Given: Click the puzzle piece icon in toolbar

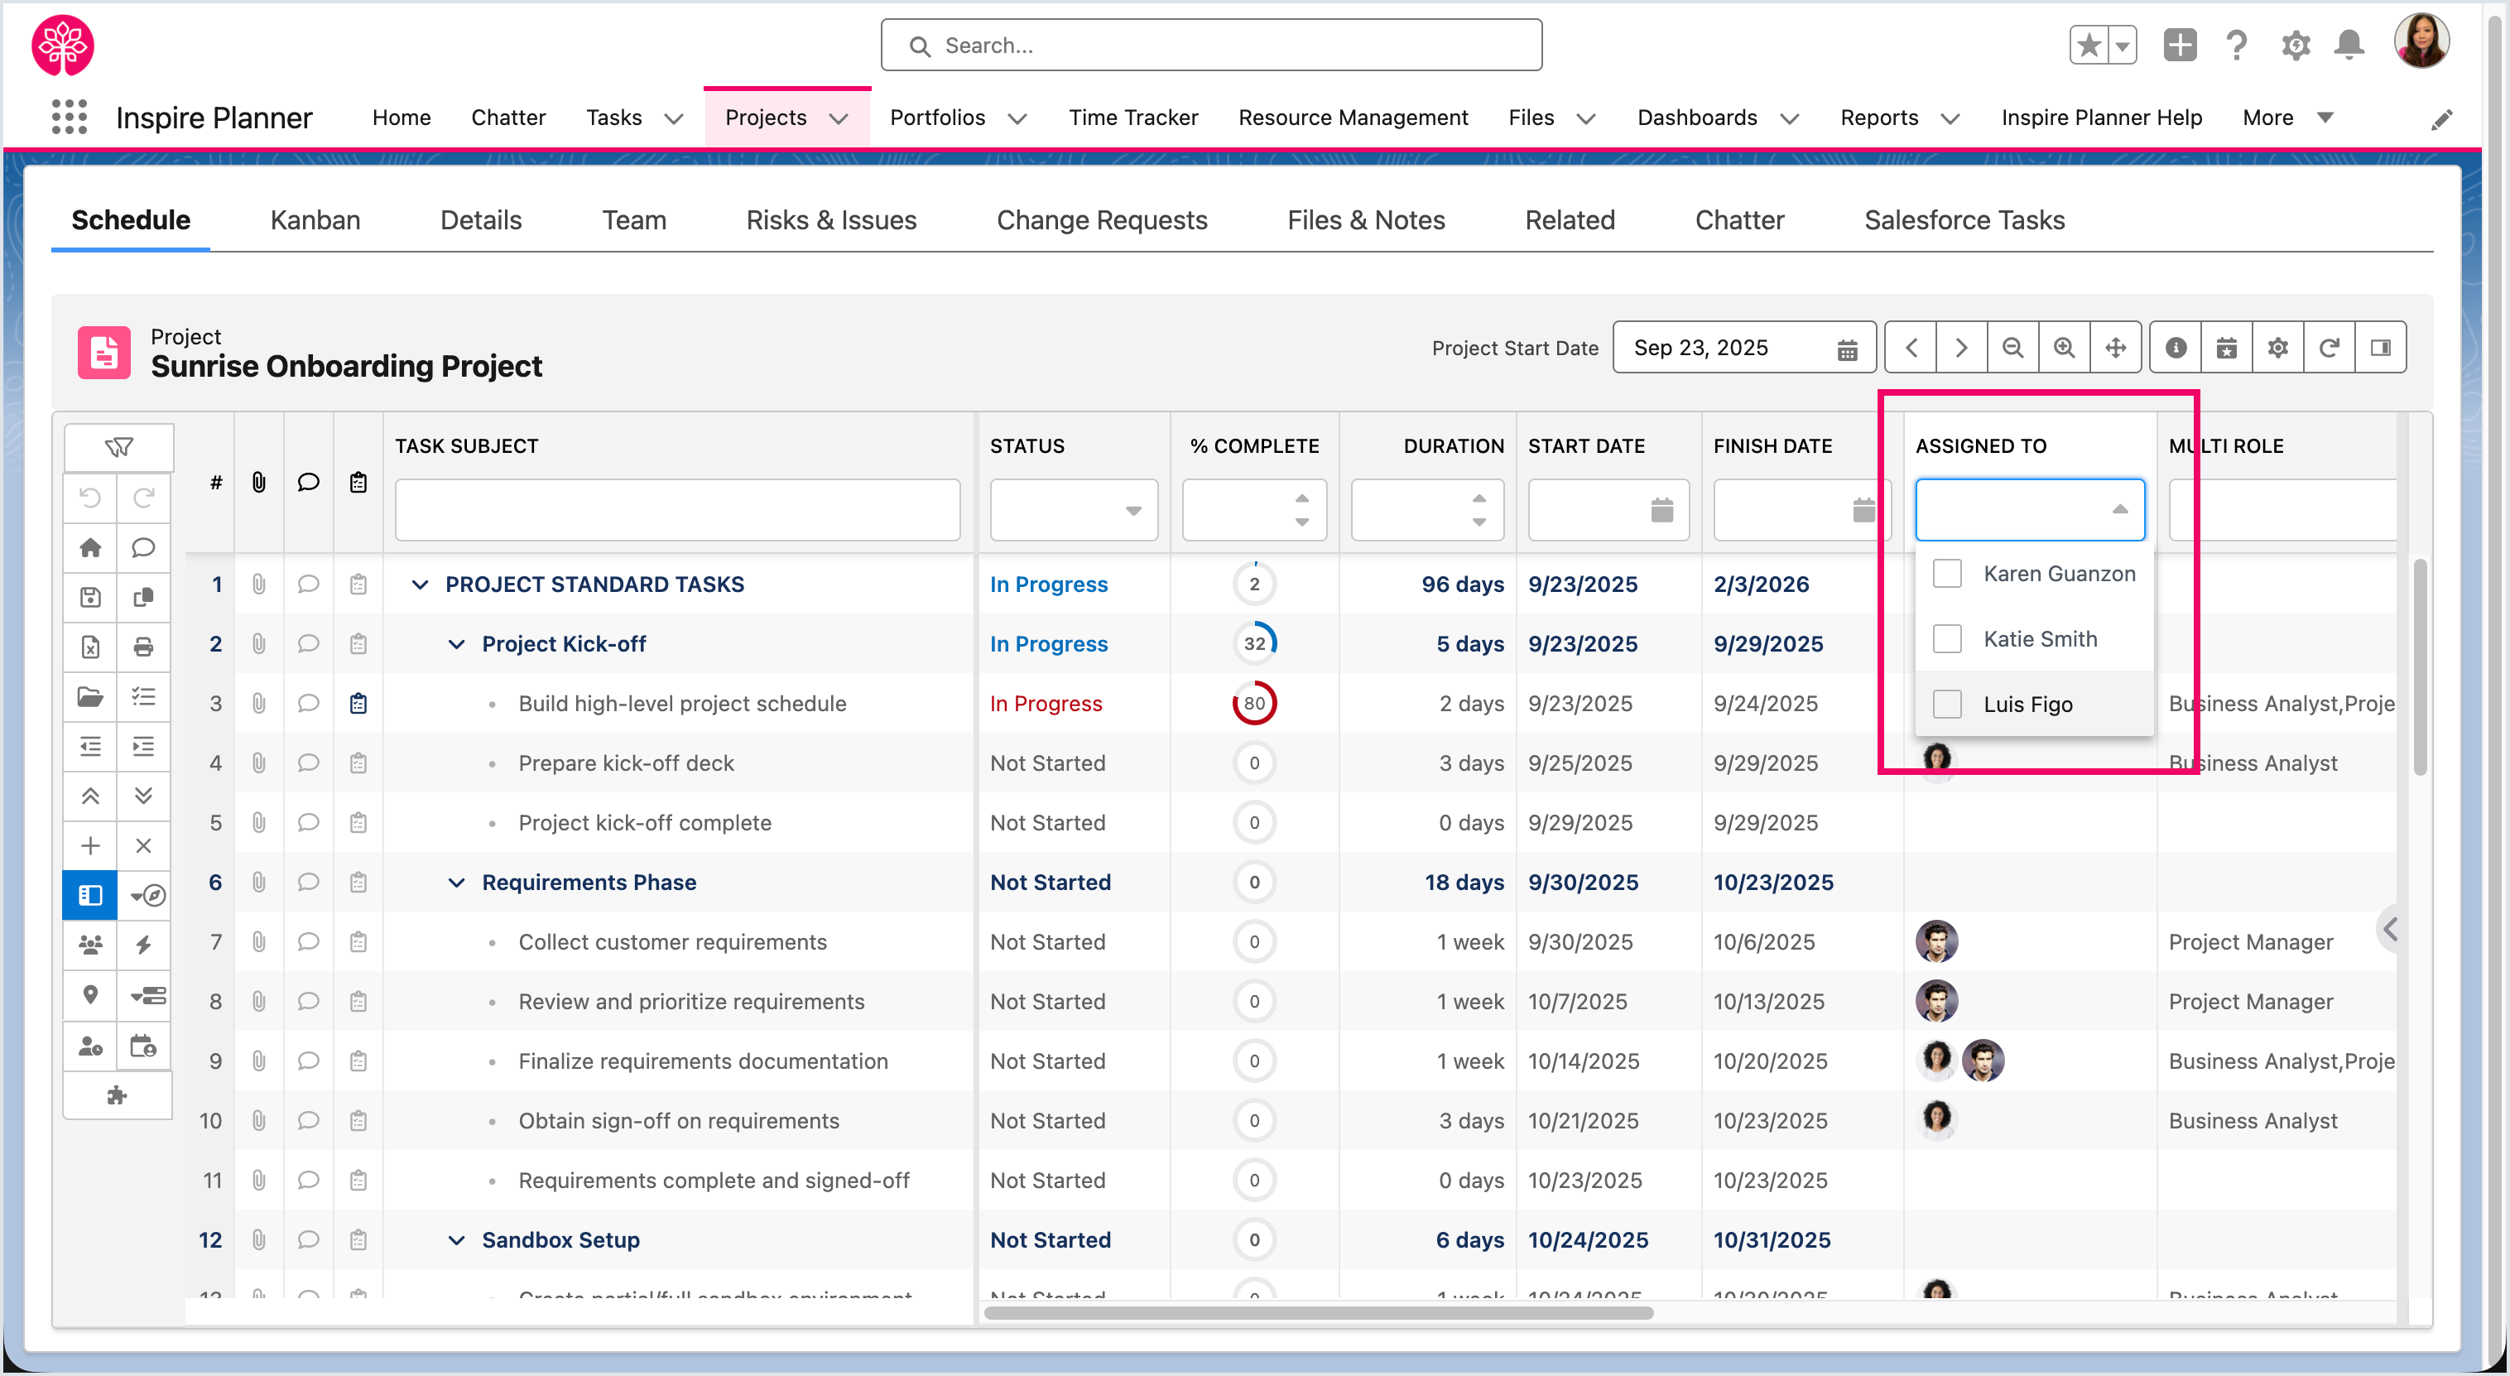Looking at the screenshot, I should pyautogui.click(x=117, y=1095).
